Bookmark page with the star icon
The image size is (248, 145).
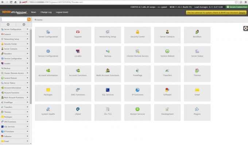[x=236, y=2]
